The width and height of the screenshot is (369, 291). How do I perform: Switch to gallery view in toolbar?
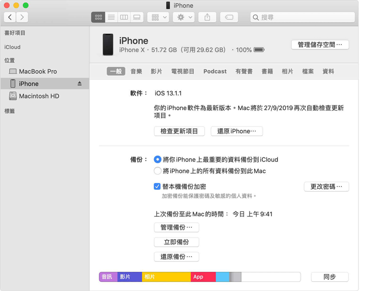[137, 17]
